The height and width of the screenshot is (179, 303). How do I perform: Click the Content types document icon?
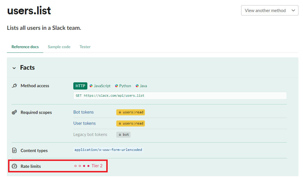tap(15, 150)
